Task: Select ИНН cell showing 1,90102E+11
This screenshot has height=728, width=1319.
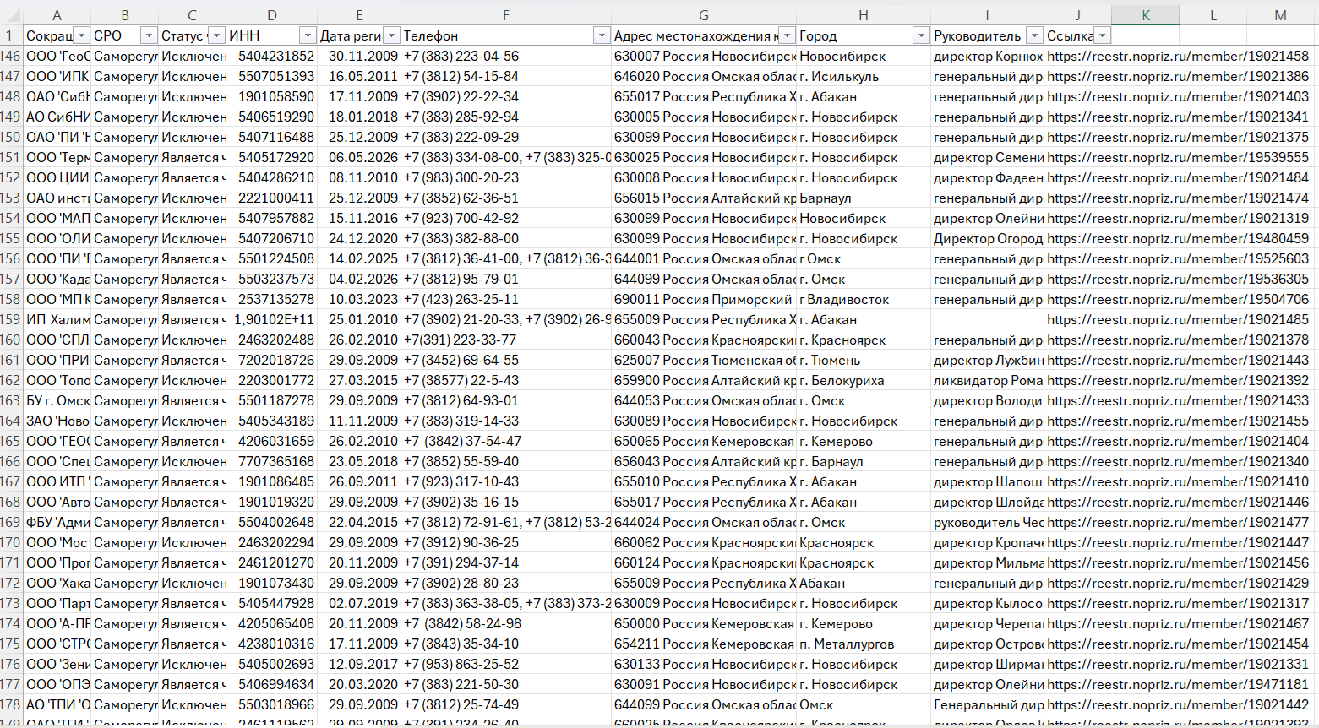Action: [x=272, y=319]
